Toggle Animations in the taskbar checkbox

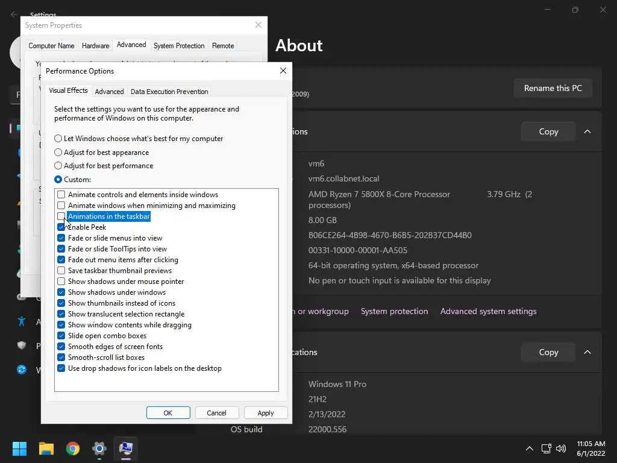click(x=61, y=216)
